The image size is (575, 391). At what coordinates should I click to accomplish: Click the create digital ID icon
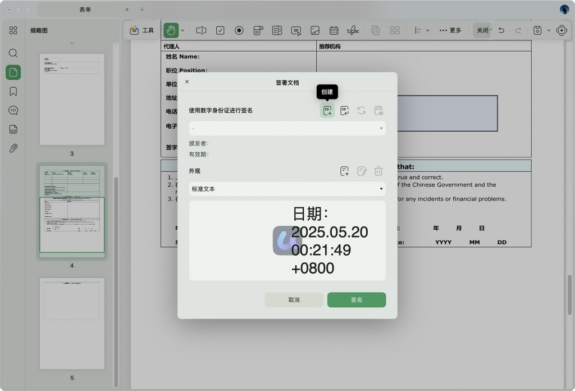[327, 111]
